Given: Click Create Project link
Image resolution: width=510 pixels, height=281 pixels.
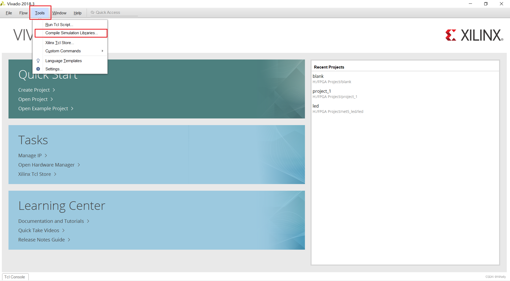Looking at the screenshot, I should tap(34, 90).
